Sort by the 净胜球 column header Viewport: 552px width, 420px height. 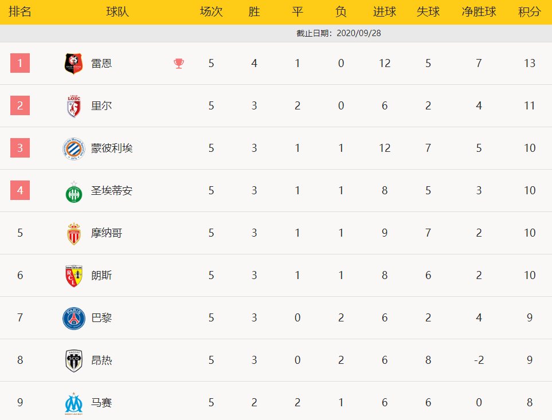[x=479, y=11]
